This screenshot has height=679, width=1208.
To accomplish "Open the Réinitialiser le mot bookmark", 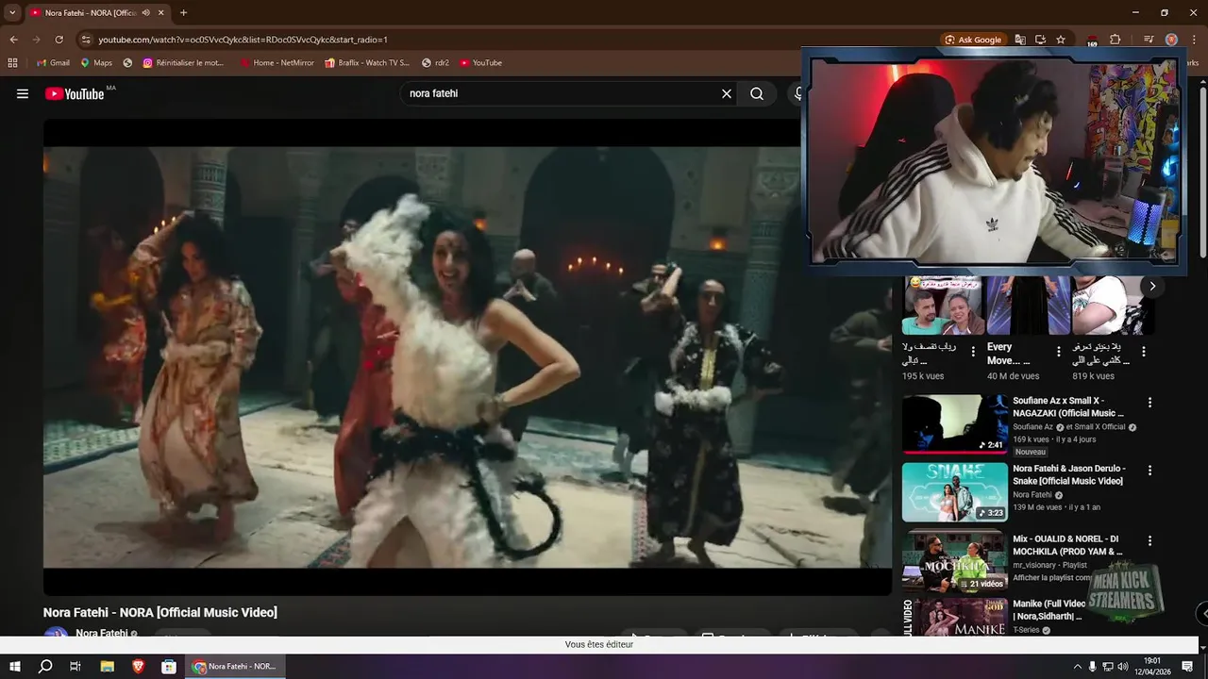I will coord(184,62).
